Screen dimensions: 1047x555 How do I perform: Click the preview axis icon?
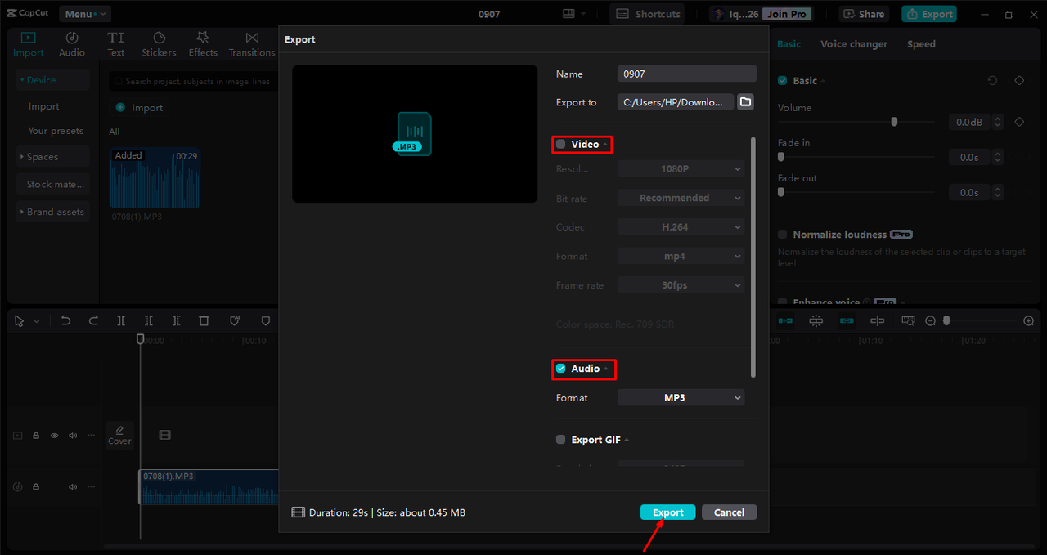click(877, 321)
